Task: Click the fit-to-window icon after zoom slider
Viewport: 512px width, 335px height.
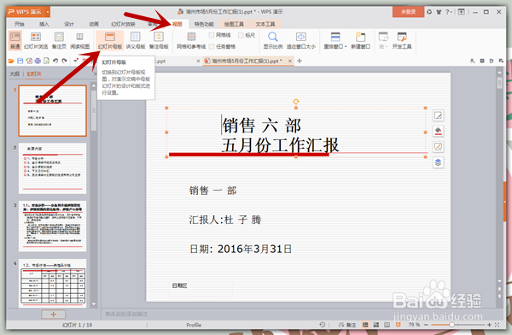Action: (x=497, y=325)
